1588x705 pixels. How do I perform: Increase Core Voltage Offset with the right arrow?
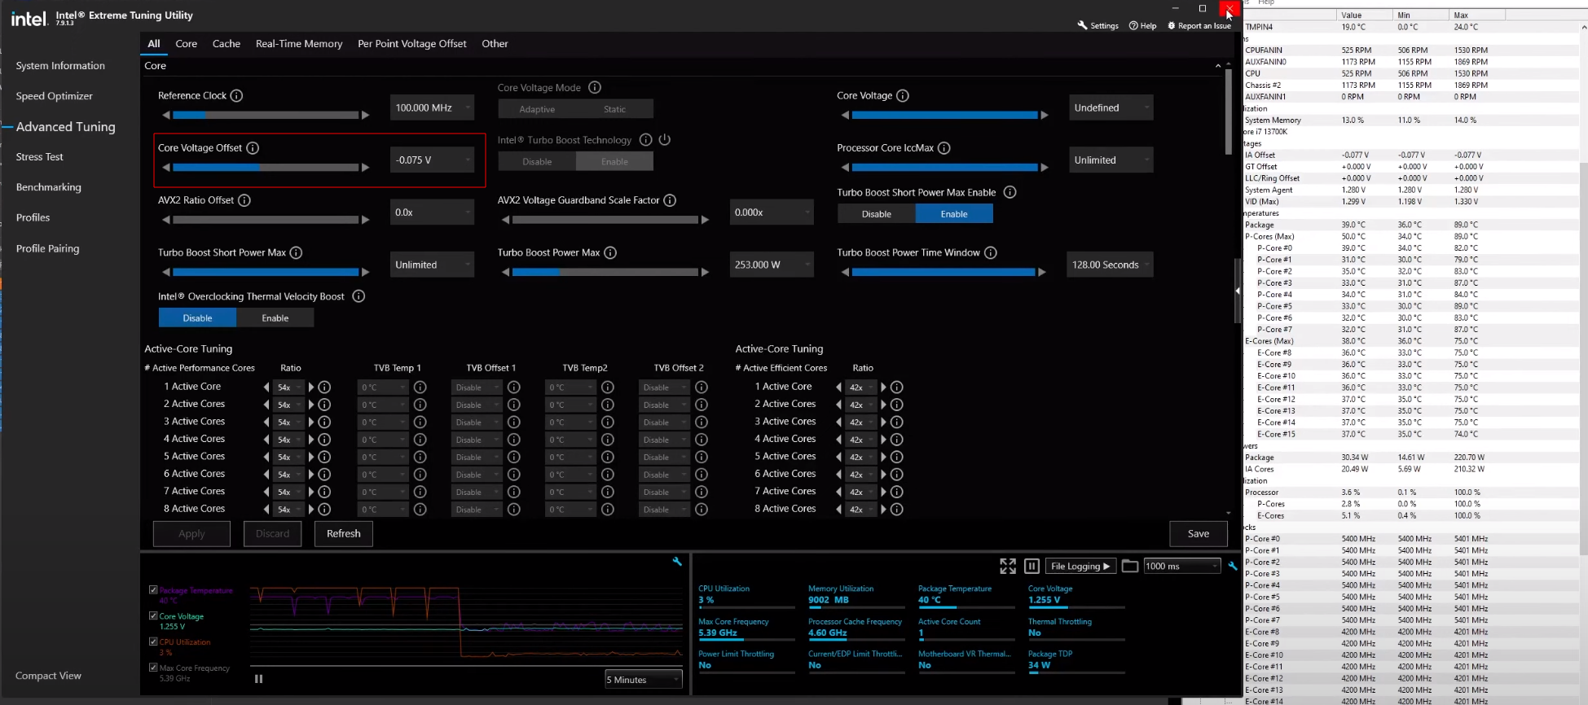click(365, 168)
